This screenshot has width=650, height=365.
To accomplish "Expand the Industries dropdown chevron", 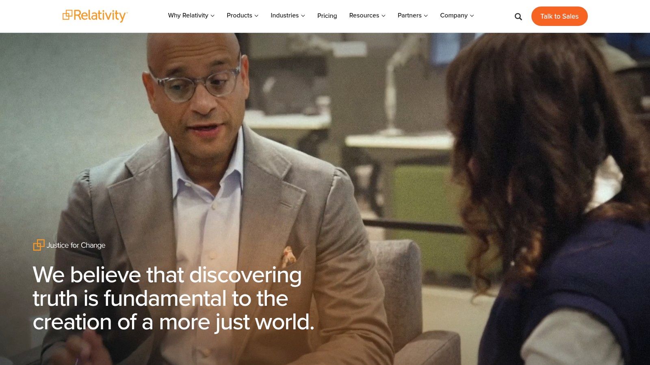I will (303, 16).
